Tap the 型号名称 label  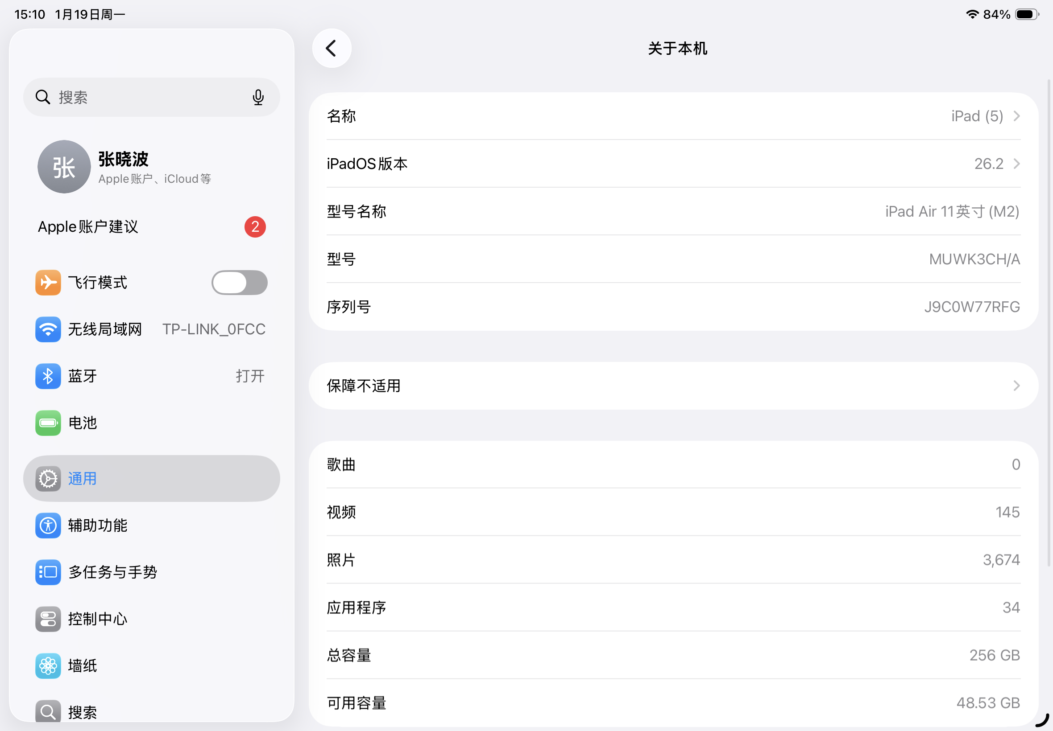[357, 212]
